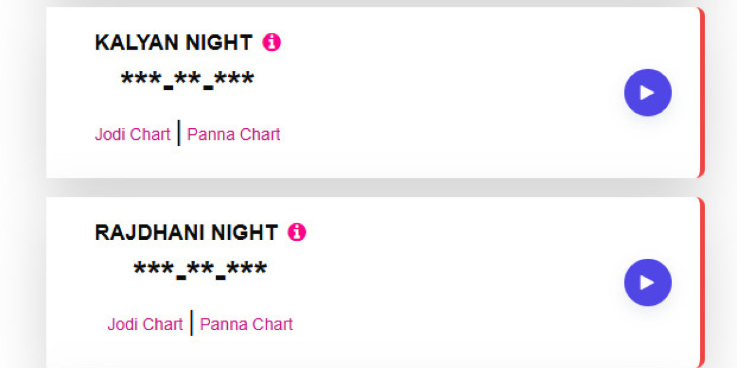This screenshot has width=737, height=368.
Task: Click the RAJDHANI NIGHT heading
Action: point(186,232)
